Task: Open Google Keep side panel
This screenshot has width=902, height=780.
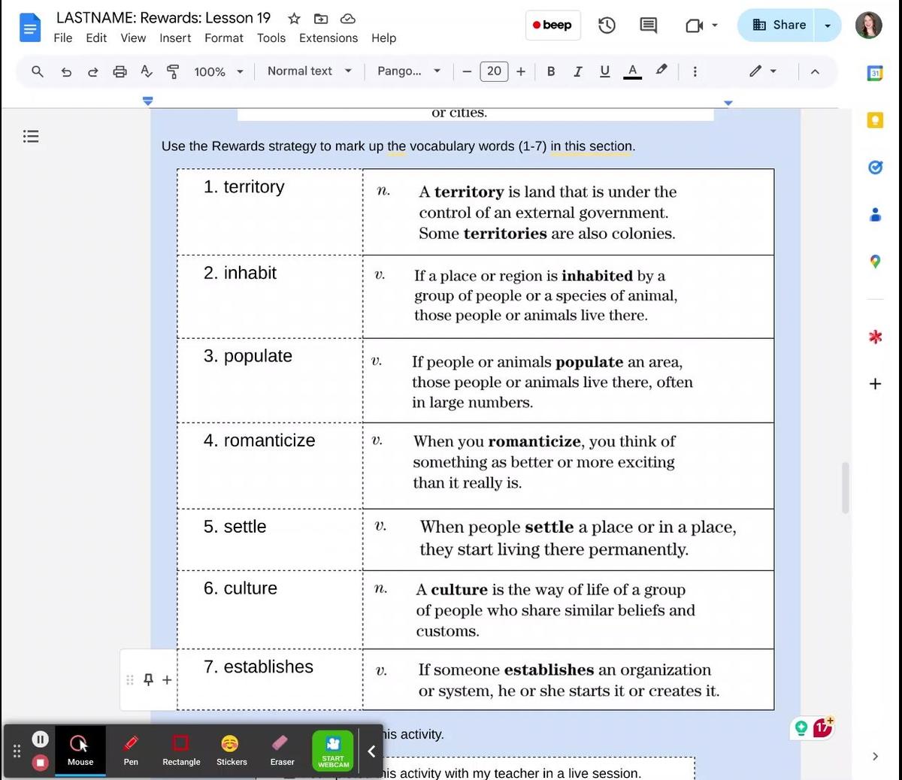Action: 875,120
